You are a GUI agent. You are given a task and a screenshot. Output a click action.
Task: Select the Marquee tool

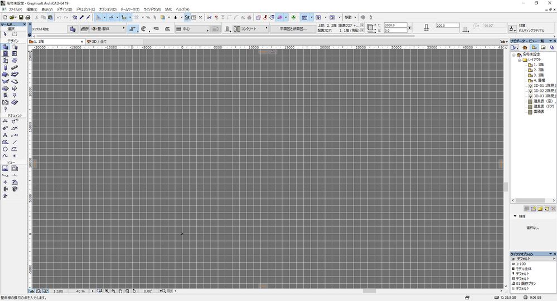[x=14, y=34]
